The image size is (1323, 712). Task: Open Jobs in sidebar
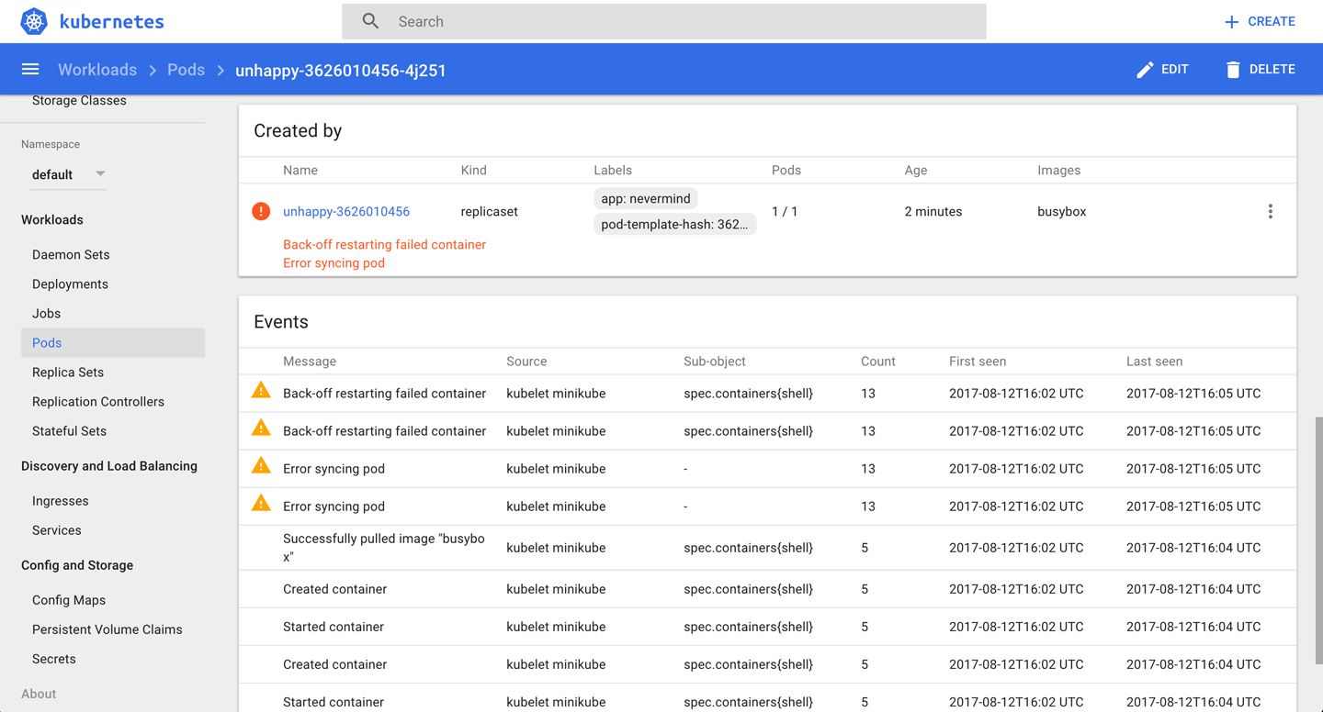click(46, 313)
